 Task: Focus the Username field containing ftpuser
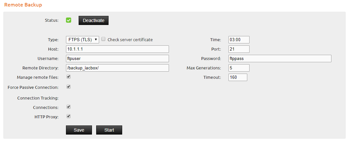click(117, 58)
